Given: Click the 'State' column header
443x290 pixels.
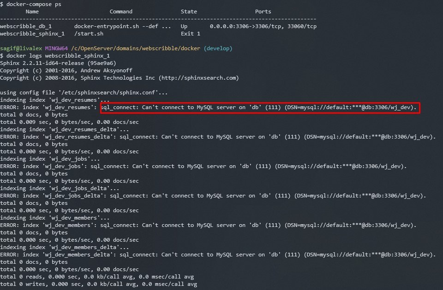Looking at the screenshot, I should pos(189,12).
